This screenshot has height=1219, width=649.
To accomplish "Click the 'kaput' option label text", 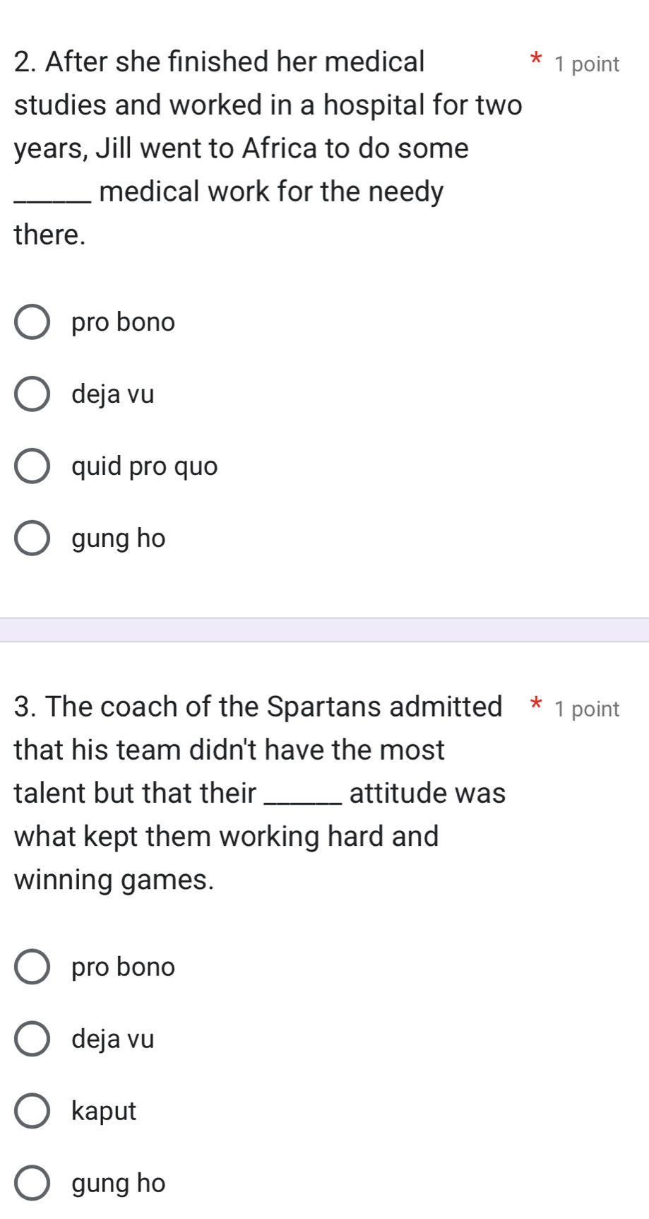I will (104, 1111).
